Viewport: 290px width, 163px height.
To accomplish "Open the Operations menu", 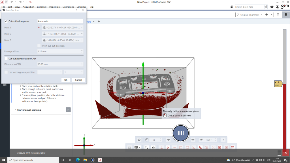I will pyautogui.click(x=68, y=7).
